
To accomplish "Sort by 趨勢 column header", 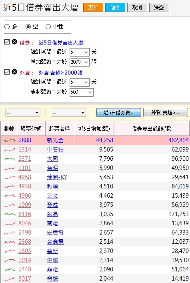I will 9,129.
